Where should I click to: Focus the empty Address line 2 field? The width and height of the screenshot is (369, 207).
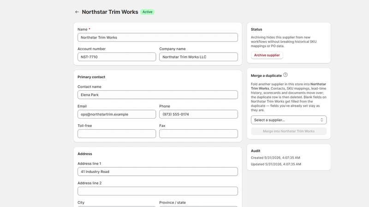click(157, 191)
